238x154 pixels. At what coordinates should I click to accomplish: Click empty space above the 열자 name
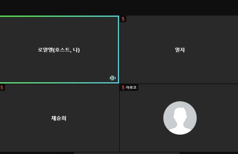point(180,32)
